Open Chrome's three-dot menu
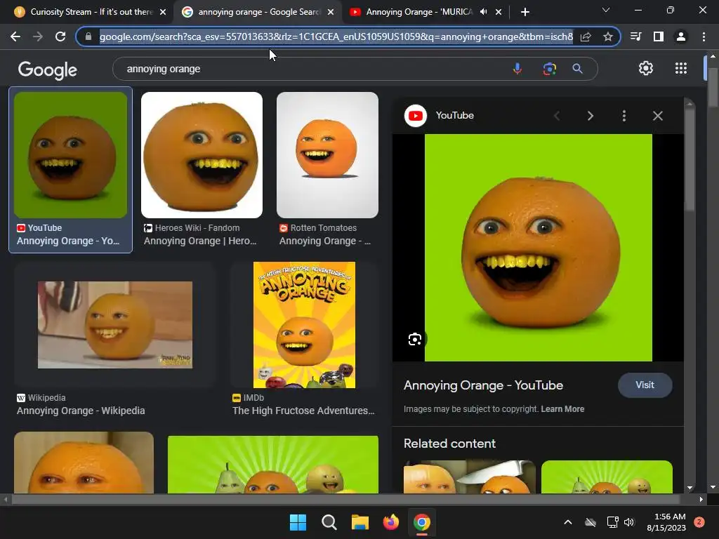The image size is (719, 539). point(704,36)
